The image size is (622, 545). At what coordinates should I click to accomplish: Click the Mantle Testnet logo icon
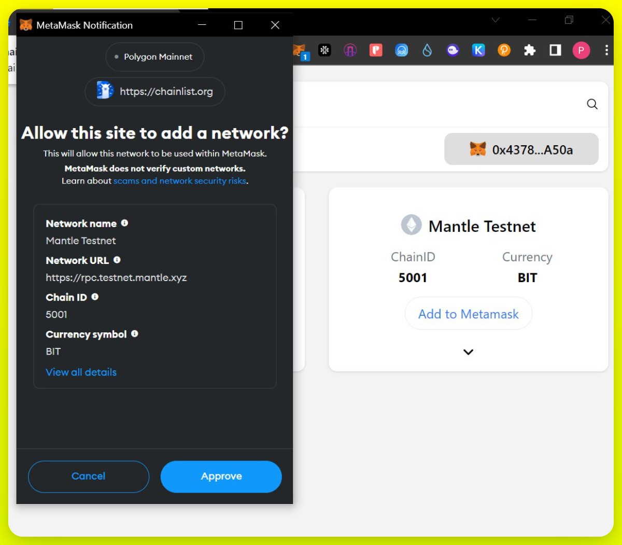(412, 225)
